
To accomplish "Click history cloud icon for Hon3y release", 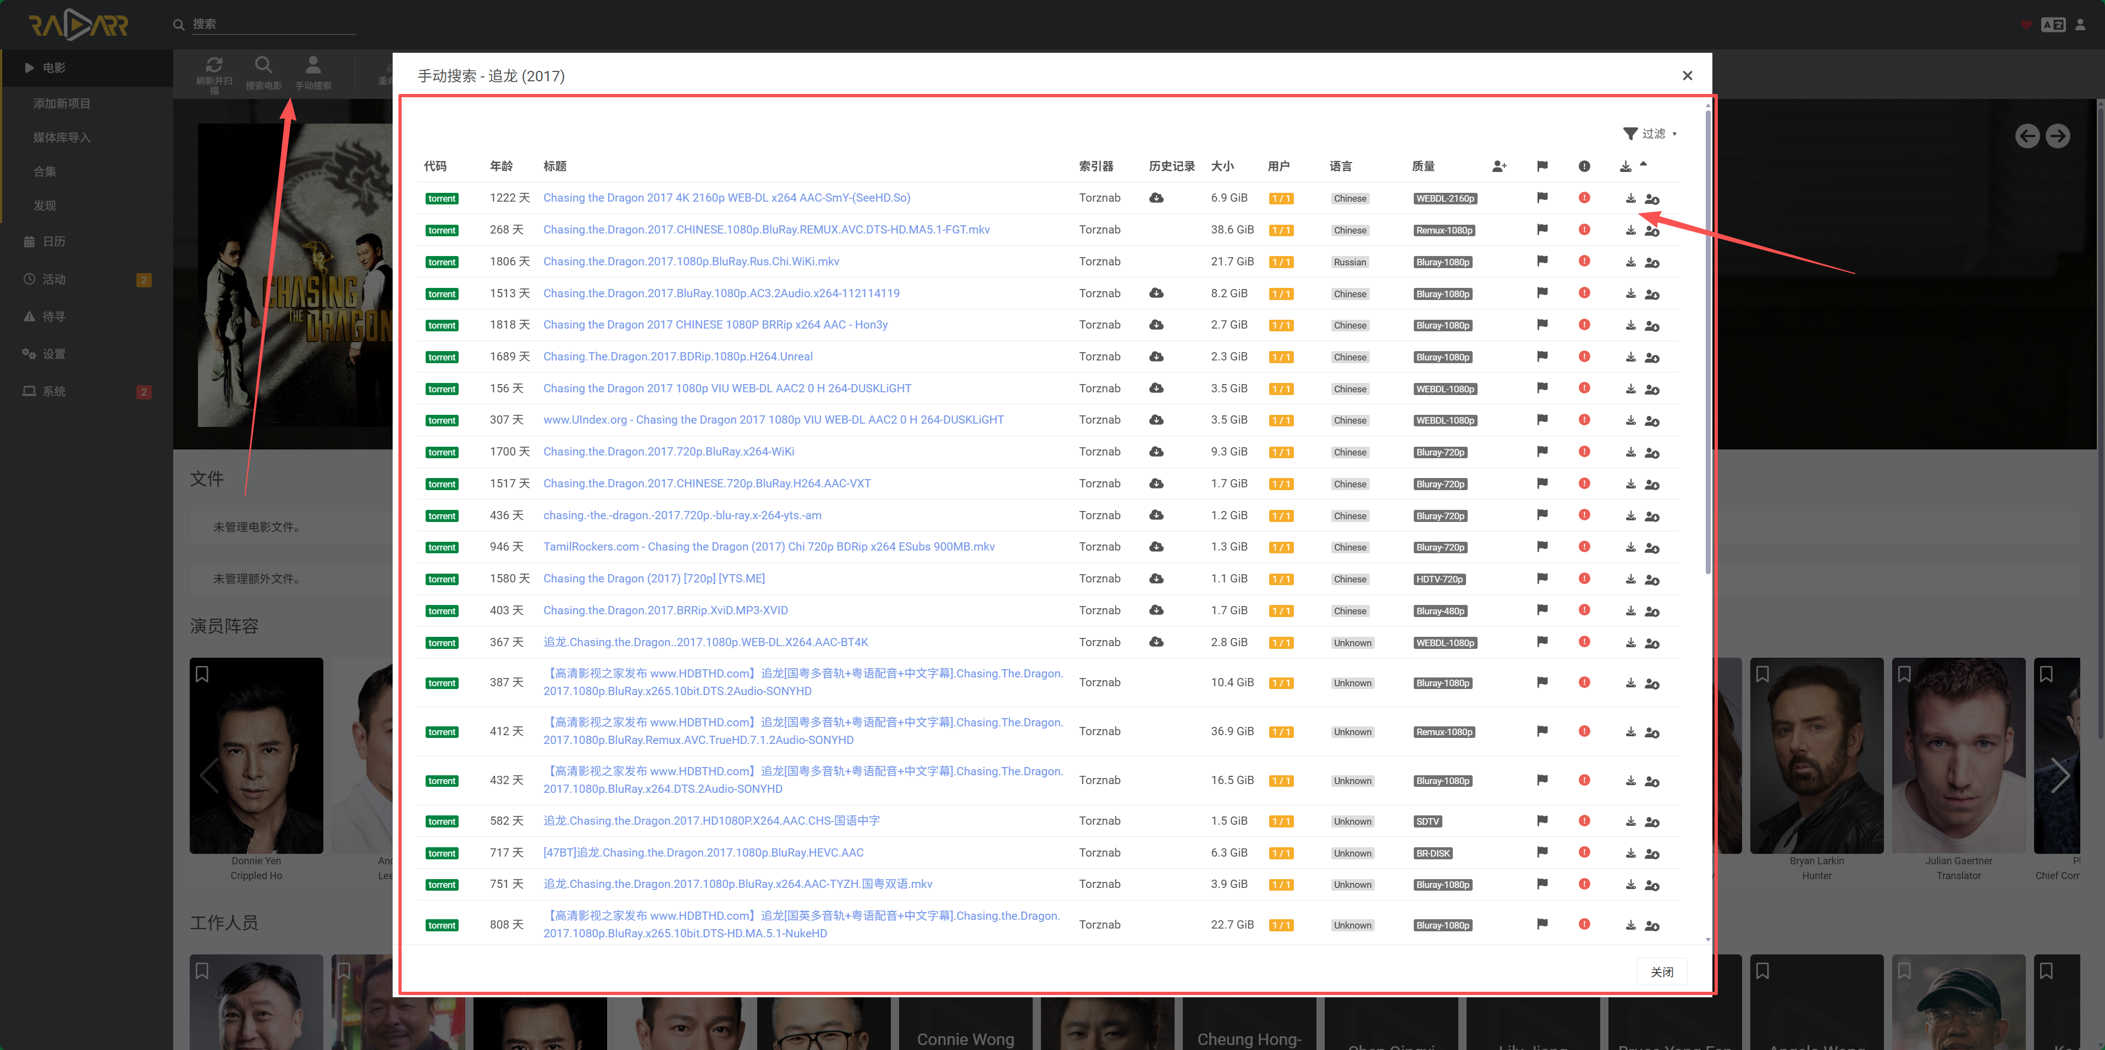I will [1156, 325].
